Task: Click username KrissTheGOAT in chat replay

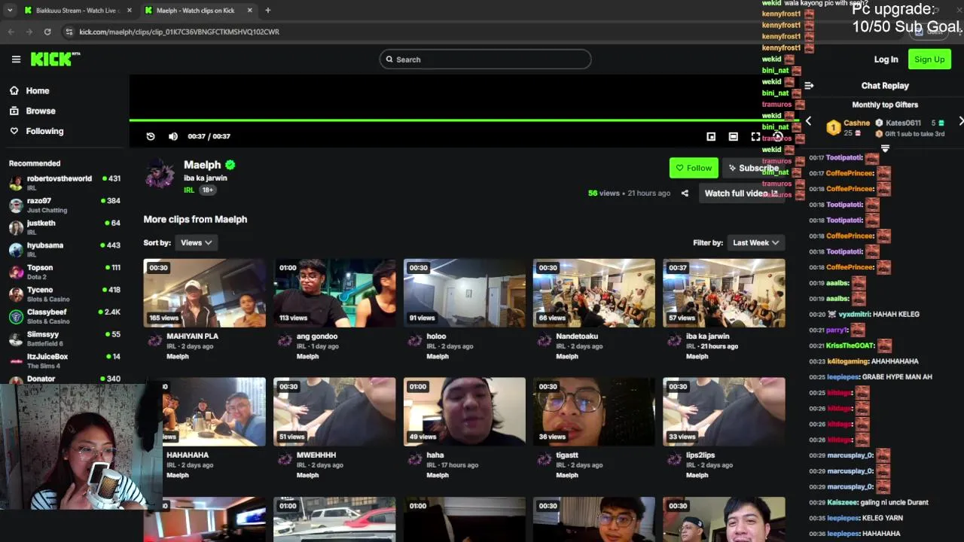Action: (x=850, y=346)
